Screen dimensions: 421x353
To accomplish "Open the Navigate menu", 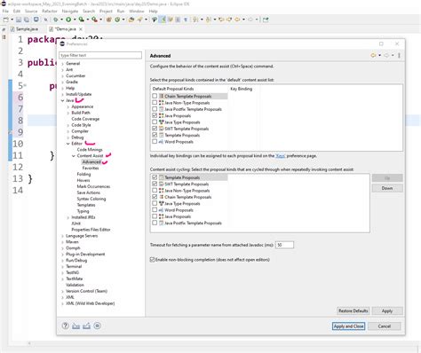I will 70,11.
